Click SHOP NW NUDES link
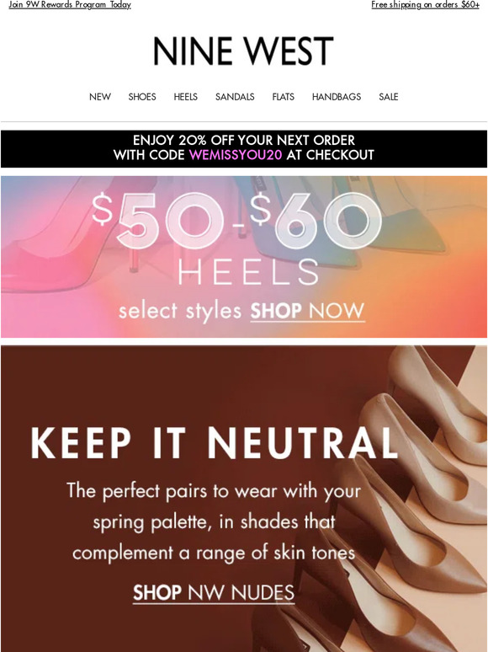 coord(214,593)
